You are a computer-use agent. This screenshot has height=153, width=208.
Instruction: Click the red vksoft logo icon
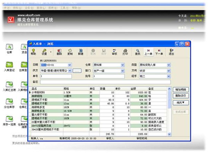tap(11, 20)
